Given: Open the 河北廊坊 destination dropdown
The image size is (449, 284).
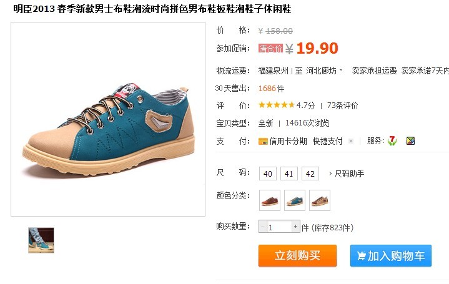Looking at the screenshot, I should pos(325,71).
